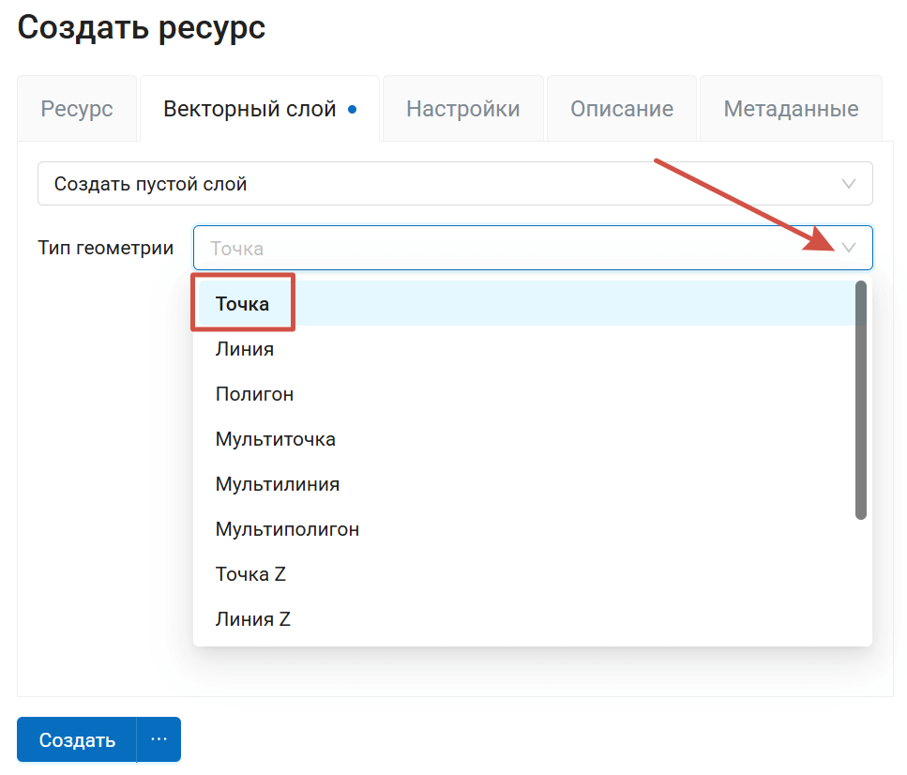Open the geometry type dropdown chevron
The height and width of the screenshot is (775, 907).
851,248
